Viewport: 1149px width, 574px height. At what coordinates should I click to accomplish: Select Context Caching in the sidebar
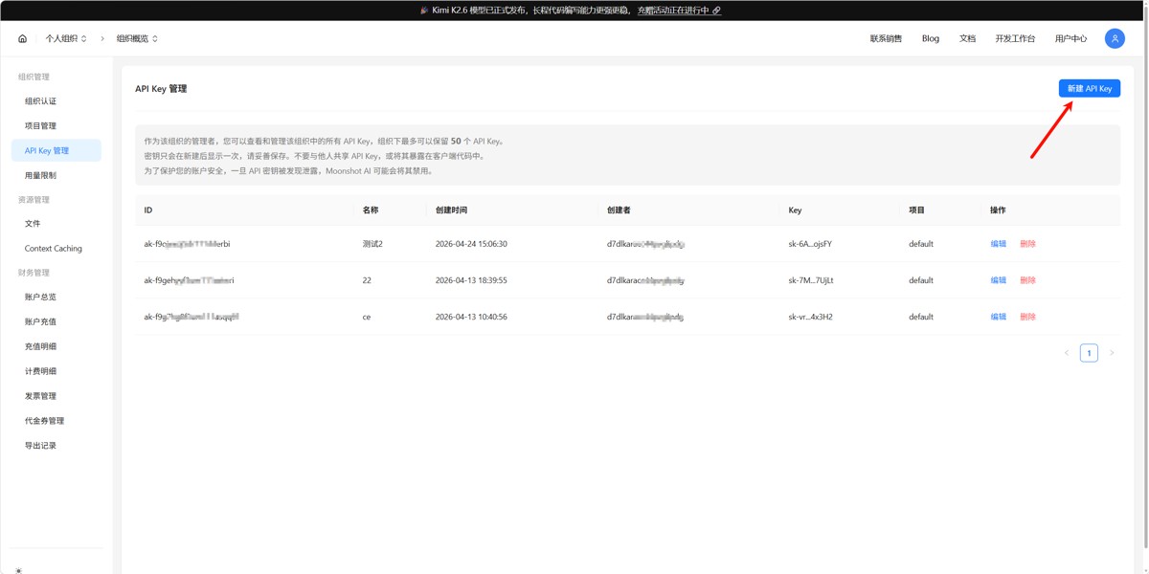[56, 249]
